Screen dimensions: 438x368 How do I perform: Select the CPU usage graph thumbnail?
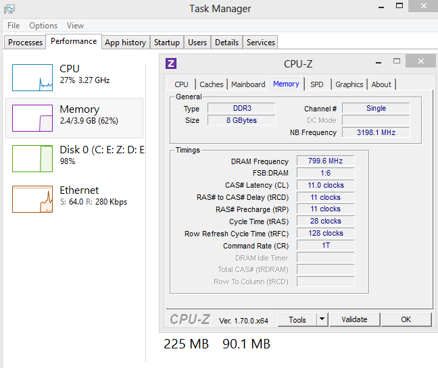click(32, 78)
